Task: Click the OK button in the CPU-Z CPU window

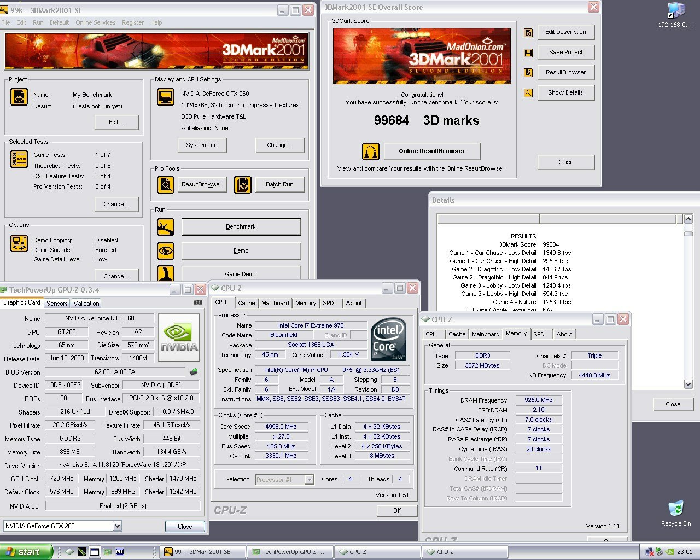Action: 397,510
